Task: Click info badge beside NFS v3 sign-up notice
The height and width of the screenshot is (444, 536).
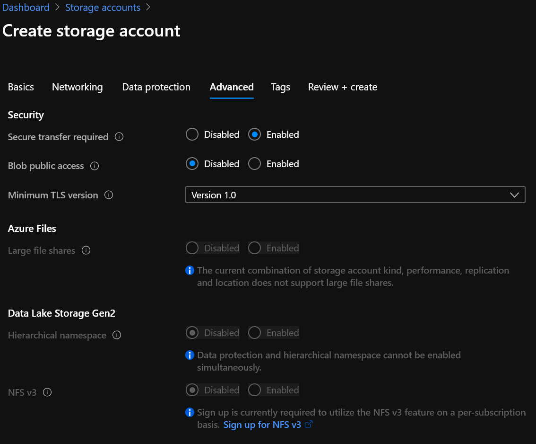Action: [190, 412]
